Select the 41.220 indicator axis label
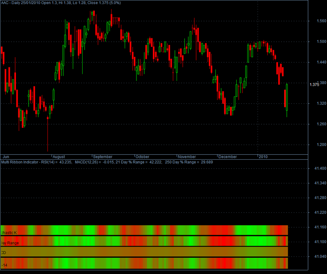This screenshot has height=274, width=327. (x=320, y=212)
